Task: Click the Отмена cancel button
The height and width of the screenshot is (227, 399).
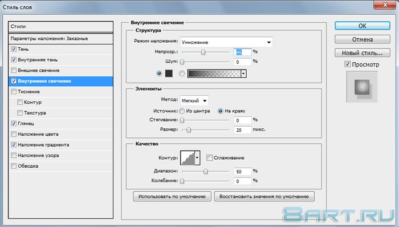Action: (x=363, y=39)
